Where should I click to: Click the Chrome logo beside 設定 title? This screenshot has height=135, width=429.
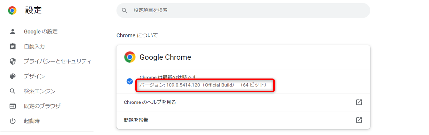(12, 11)
